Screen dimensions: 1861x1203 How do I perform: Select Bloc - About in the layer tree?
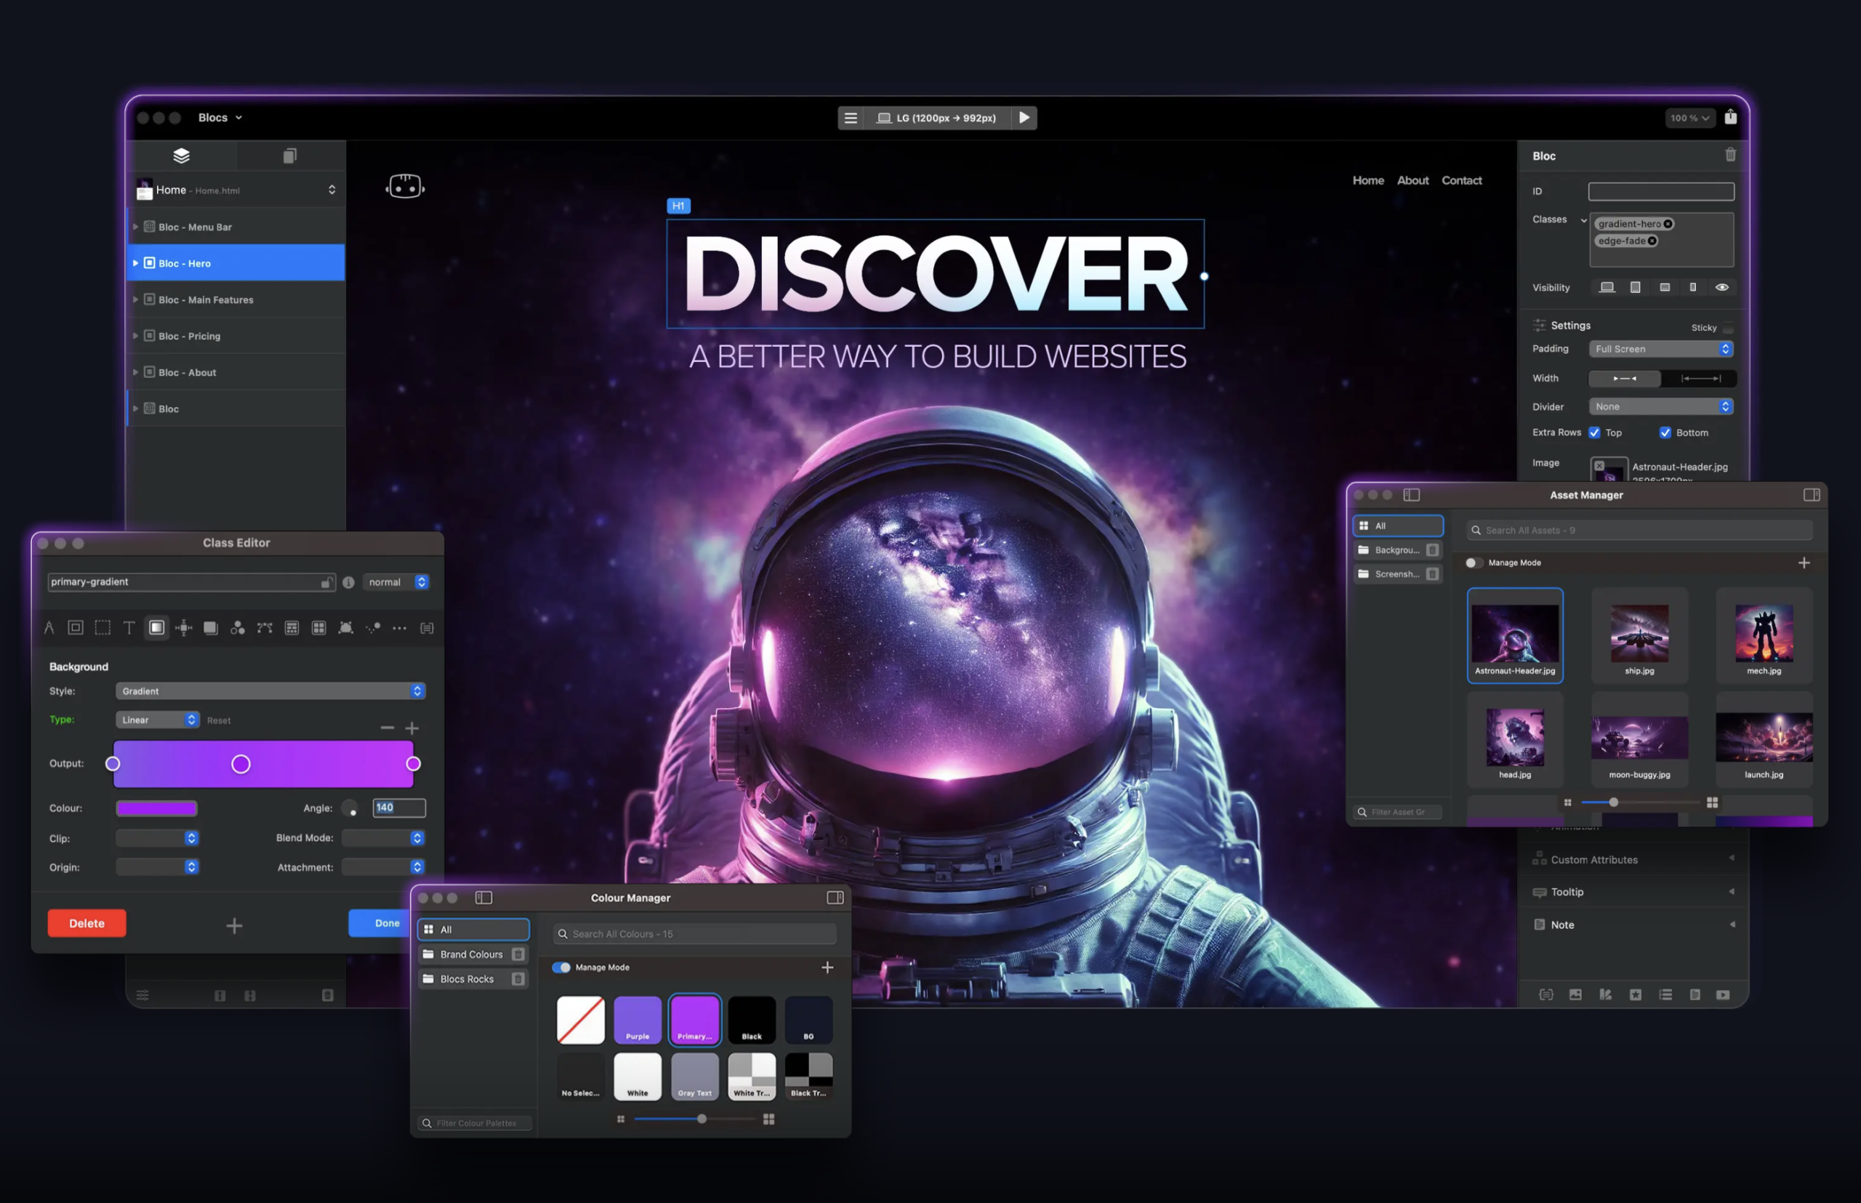point(236,372)
